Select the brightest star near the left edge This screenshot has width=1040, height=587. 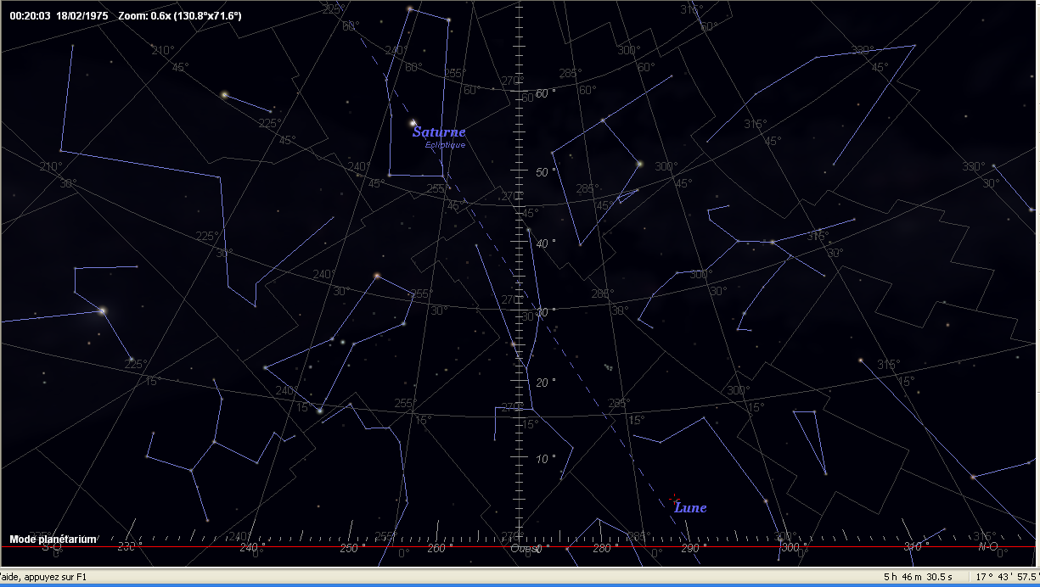(102, 310)
